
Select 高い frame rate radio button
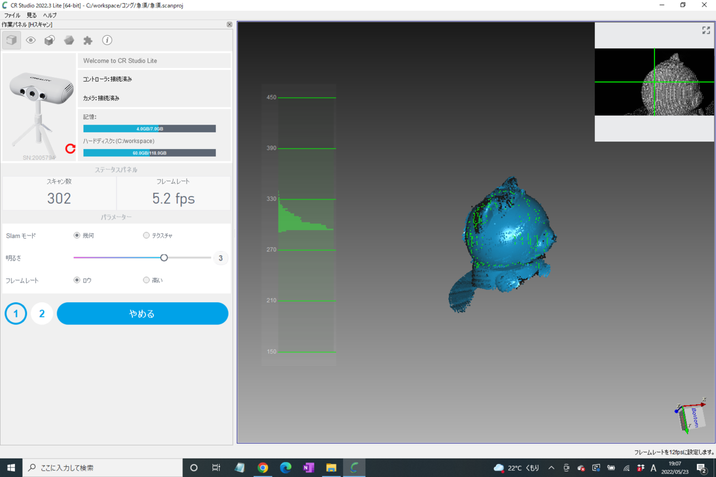pyautogui.click(x=146, y=280)
